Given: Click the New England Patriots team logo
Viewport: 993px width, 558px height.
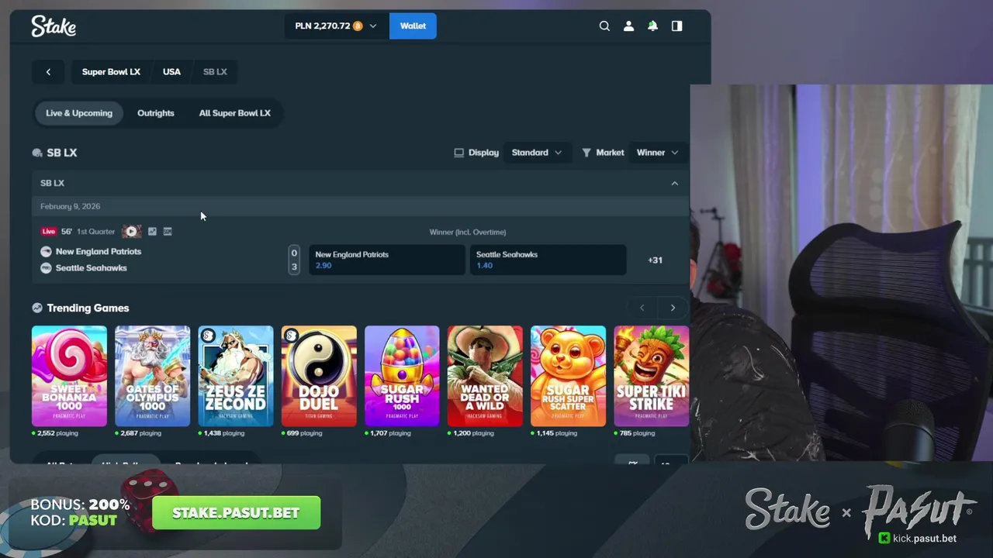Looking at the screenshot, I should tap(46, 251).
